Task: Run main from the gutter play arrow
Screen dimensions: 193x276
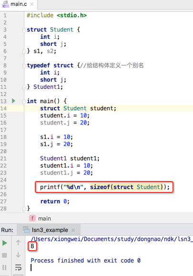Action: tap(13, 101)
